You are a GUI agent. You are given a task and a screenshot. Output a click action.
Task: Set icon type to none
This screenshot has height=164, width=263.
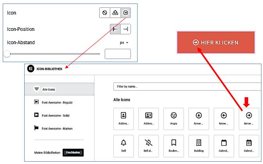[105, 13]
